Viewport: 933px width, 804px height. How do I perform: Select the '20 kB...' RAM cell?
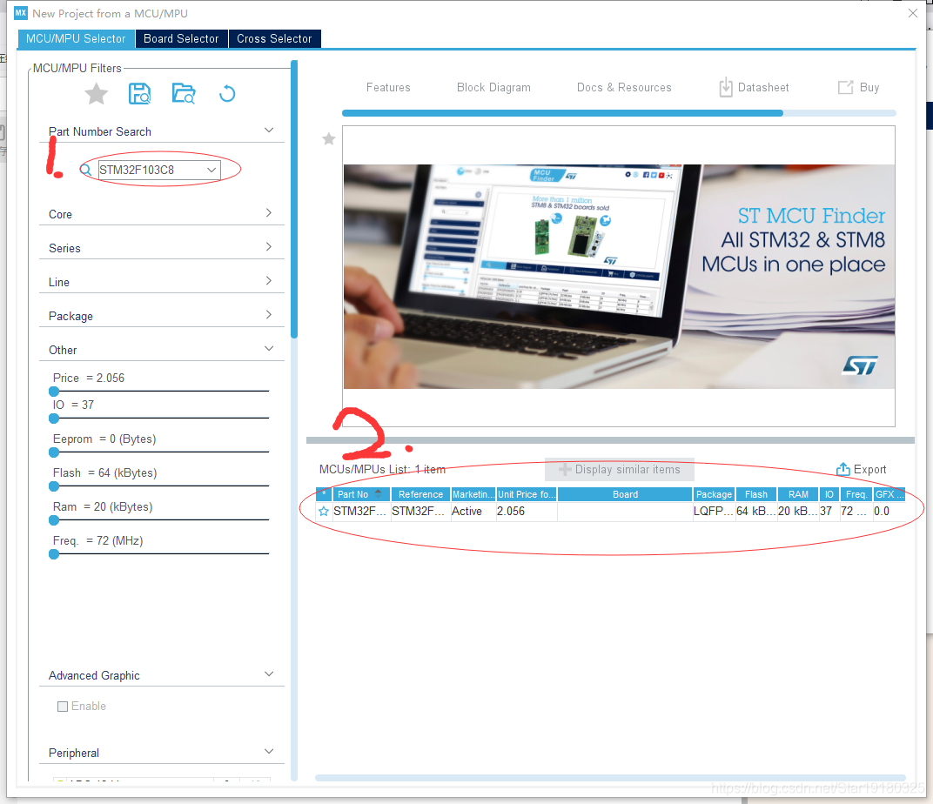coord(798,512)
